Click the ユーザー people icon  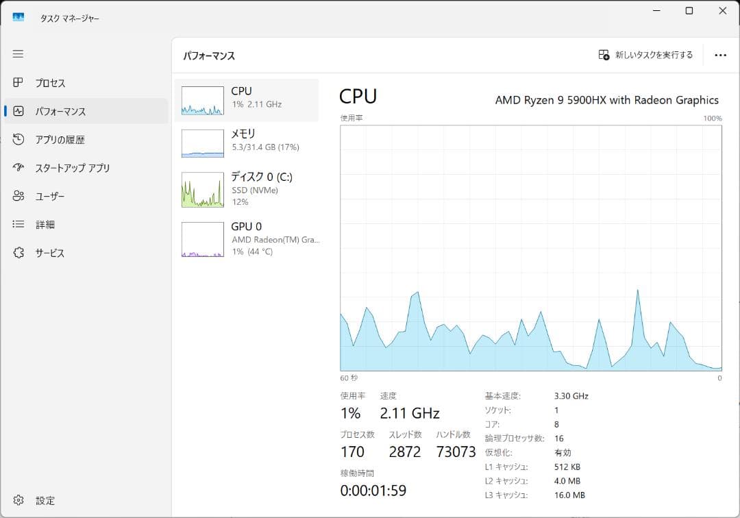click(x=18, y=197)
